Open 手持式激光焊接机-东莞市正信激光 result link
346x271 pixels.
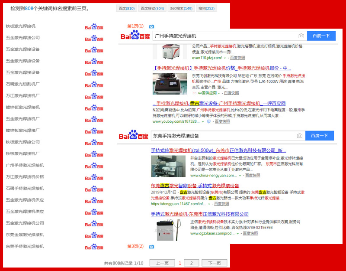(200, 214)
